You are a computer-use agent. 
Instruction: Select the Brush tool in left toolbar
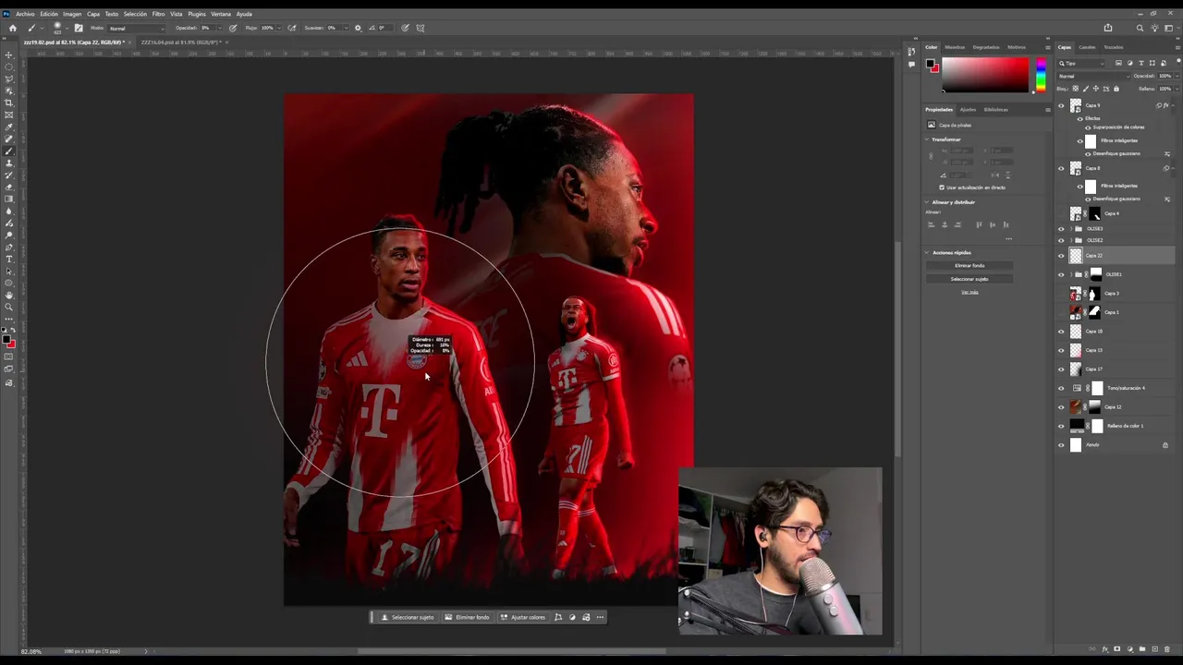9,151
